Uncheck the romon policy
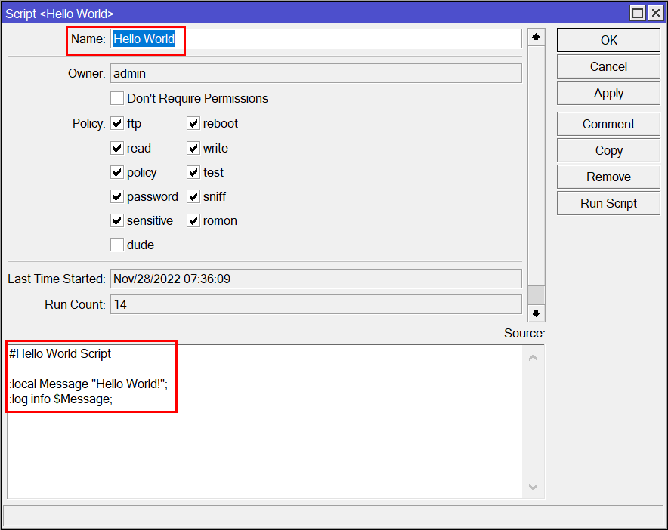The image size is (668, 530). (x=193, y=221)
